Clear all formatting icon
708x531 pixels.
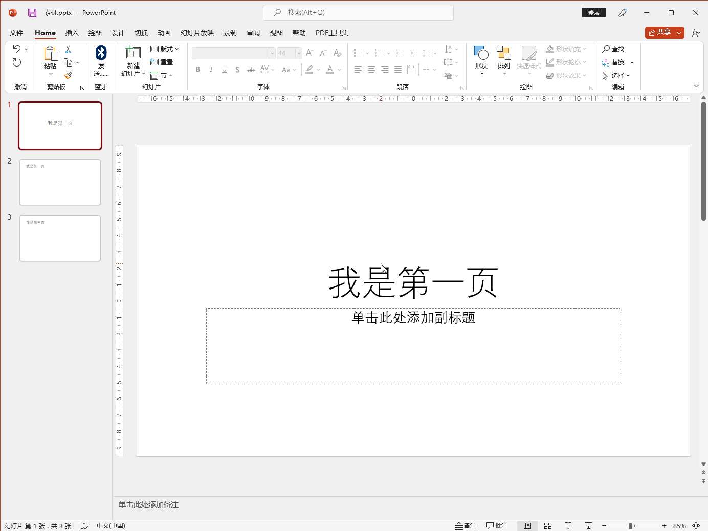[337, 53]
